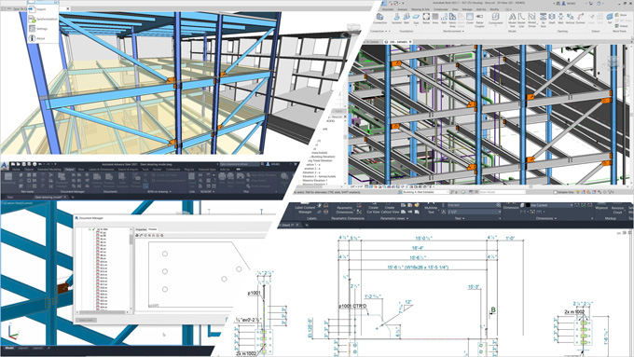Click the Numbering tool in Advance Steel
Image resolution: width=634 pixels, height=357 pixels.
pos(8,178)
